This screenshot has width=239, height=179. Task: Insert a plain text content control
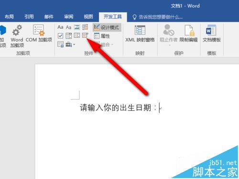(68, 27)
